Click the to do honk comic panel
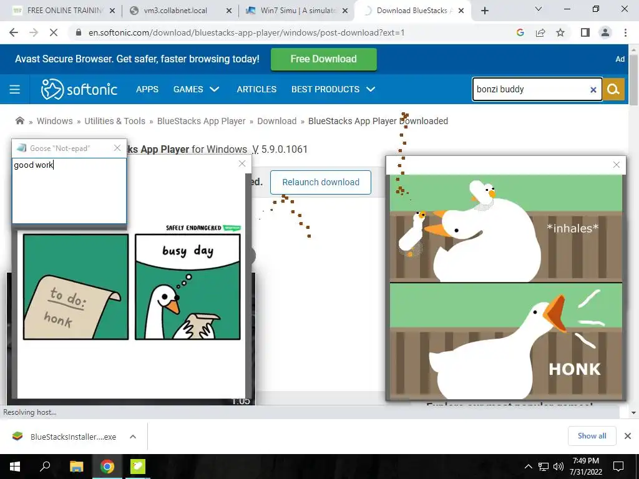The height and width of the screenshot is (479, 639). [x=76, y=286]
